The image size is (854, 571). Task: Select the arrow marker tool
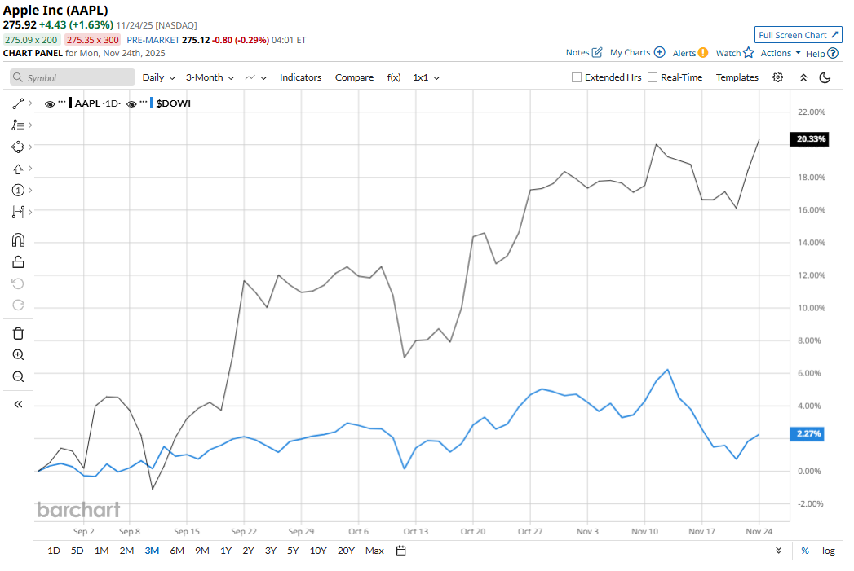[18, 169]
